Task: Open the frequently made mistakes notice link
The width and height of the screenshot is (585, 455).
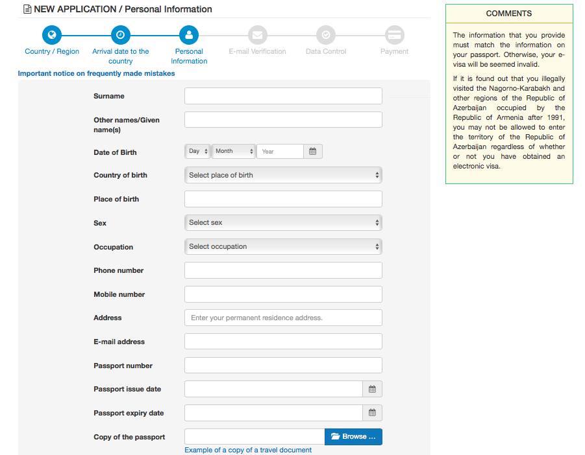Action: 96,73
